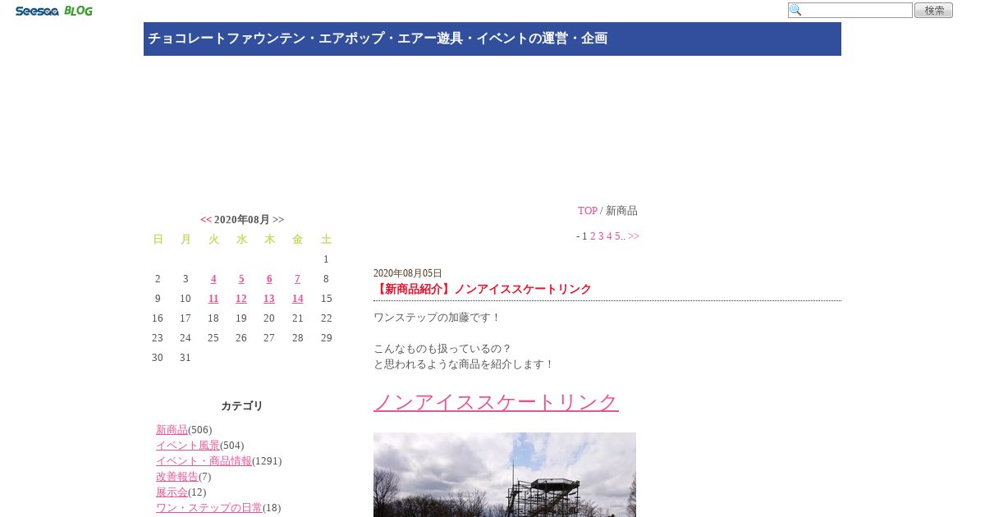
Task: Open category イベント・商品情報
Action: 204,461
